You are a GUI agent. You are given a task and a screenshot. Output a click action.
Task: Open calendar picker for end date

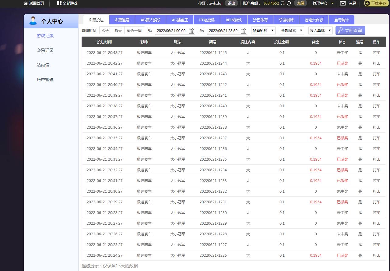243,31
